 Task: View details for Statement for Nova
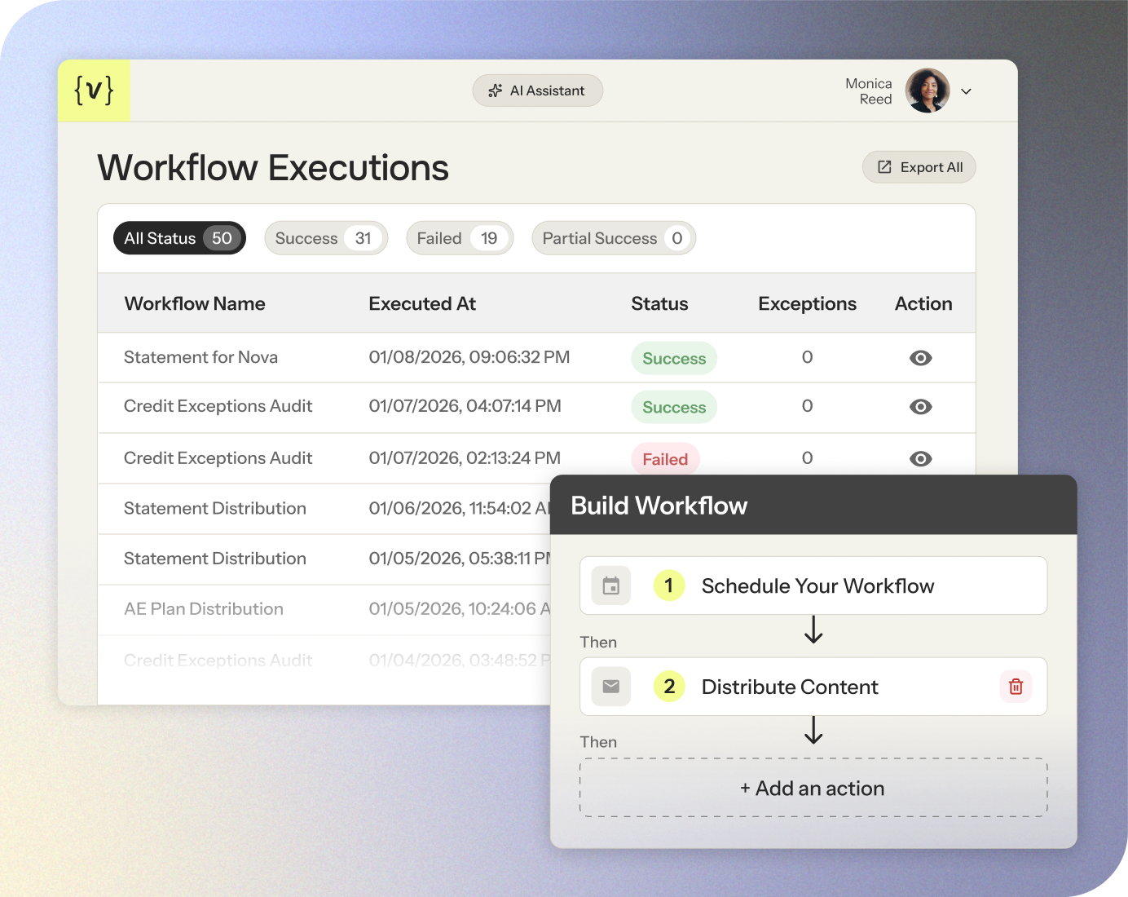(920, 358)
